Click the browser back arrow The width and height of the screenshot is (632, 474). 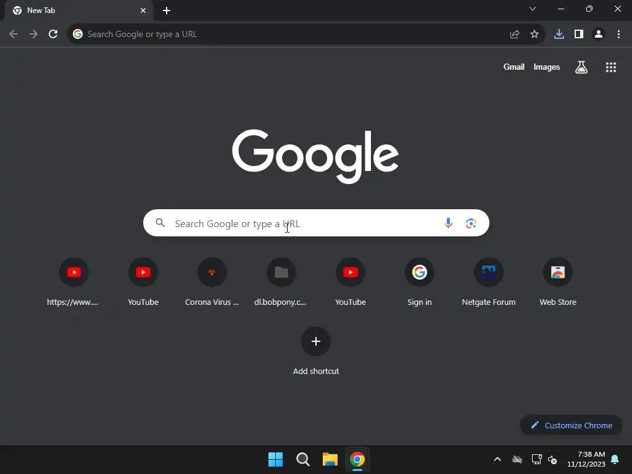tap(14, 35)
